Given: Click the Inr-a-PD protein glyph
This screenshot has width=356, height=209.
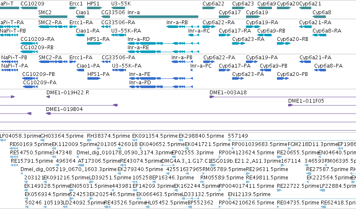Looking at the screenshot, I should tap(161, 87).
